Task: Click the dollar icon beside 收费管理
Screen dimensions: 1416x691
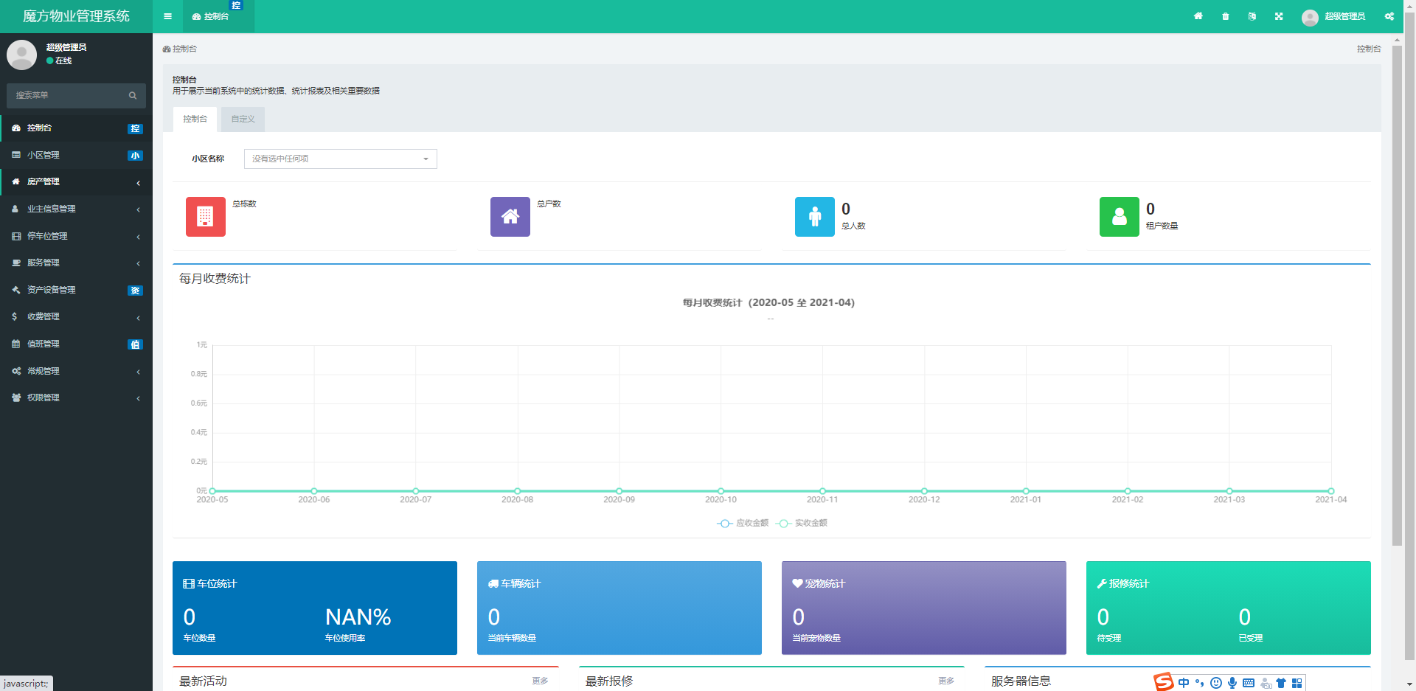Action: coord(15,316)
